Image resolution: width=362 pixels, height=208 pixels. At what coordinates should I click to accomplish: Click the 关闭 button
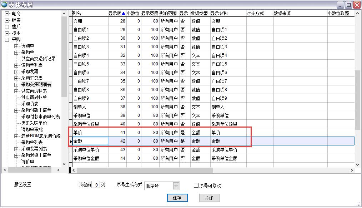[209, 198]
